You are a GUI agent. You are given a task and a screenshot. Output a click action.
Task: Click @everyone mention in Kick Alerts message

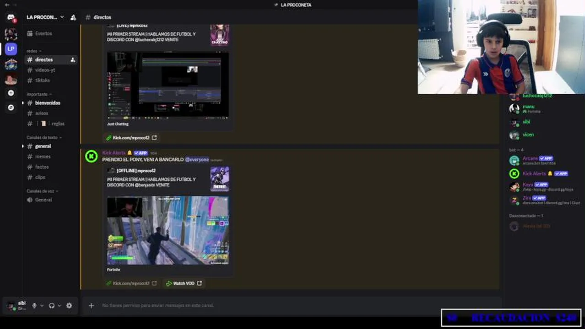pyautogui.click(x=197, y=159)
